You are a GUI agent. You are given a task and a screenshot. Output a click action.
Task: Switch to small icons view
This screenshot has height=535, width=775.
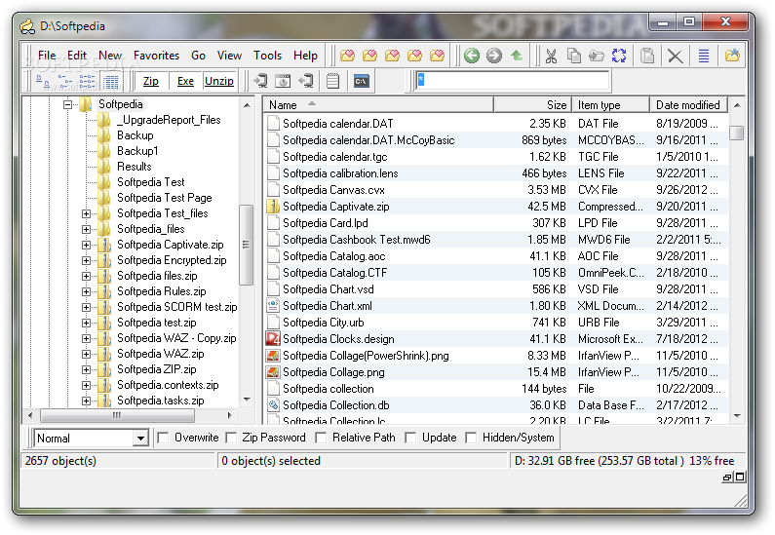coord(64,81)
